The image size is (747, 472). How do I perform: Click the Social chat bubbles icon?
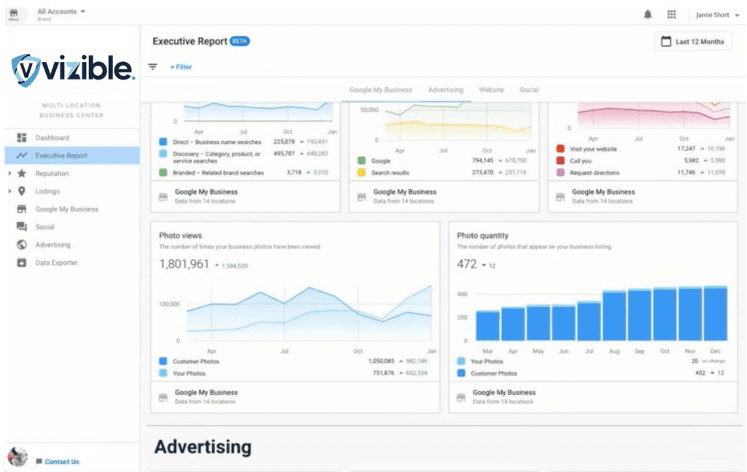(21, 227)
